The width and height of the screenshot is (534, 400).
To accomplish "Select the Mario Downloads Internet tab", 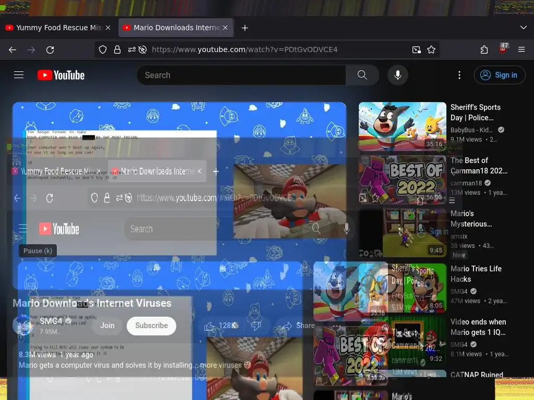I will [x=176, y=28].
